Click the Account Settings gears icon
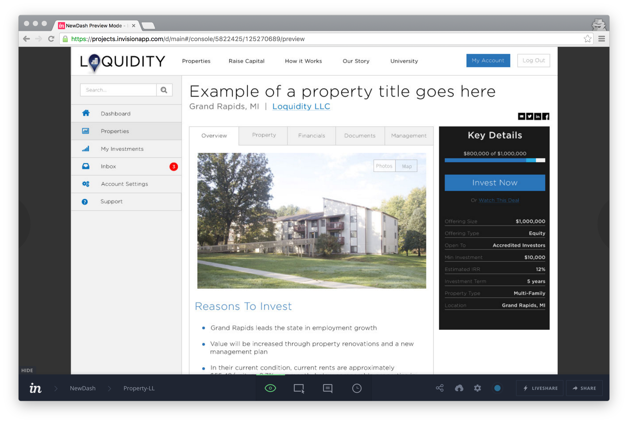This screenshot has height=423, width=628. click(86, 184)
